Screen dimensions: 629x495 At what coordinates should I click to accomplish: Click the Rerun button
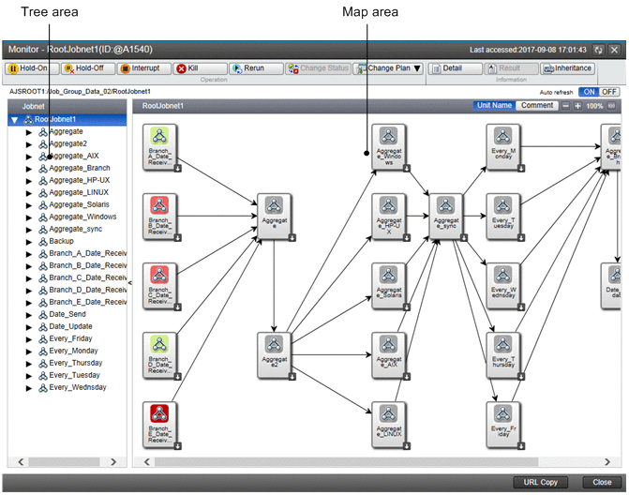click(x=256, y=68)
